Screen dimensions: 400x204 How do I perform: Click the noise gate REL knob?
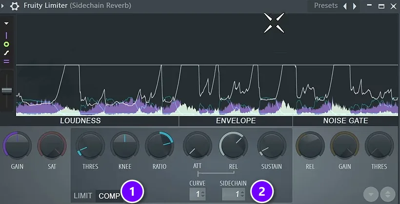(x=310, y=146)
